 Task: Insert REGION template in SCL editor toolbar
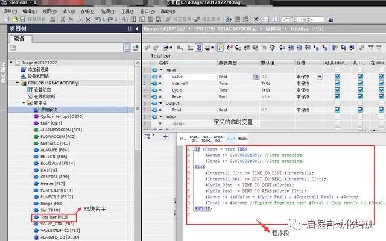tap(243, 138)
